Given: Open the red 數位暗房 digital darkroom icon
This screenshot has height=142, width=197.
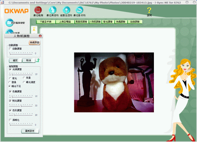Looking at the screenshot, I should (x=38, y=10).
